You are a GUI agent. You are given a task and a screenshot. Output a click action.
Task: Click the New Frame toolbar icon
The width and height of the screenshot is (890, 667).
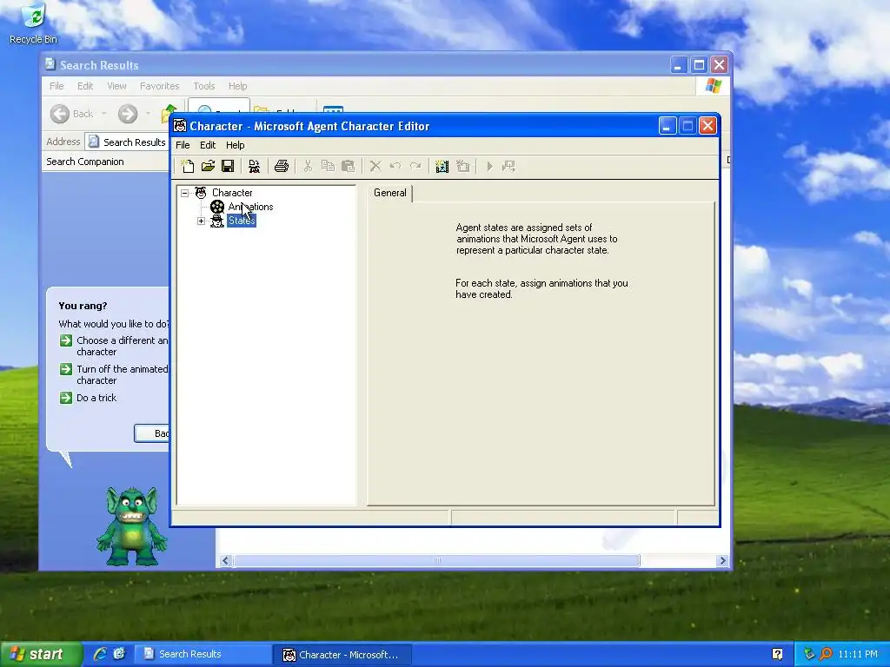coord(462,166)
